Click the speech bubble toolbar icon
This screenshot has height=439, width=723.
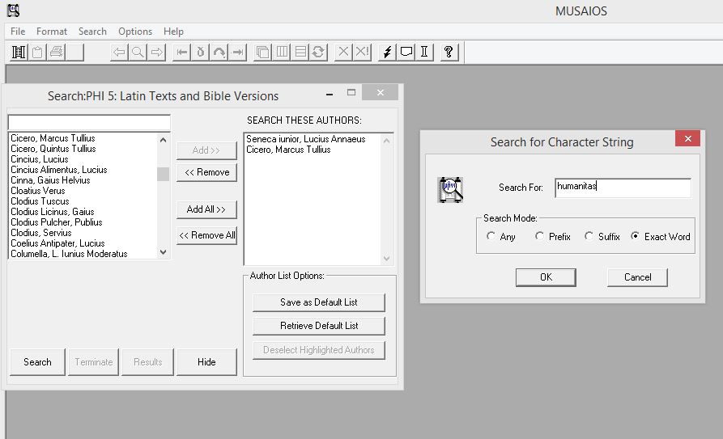[406, 53]
